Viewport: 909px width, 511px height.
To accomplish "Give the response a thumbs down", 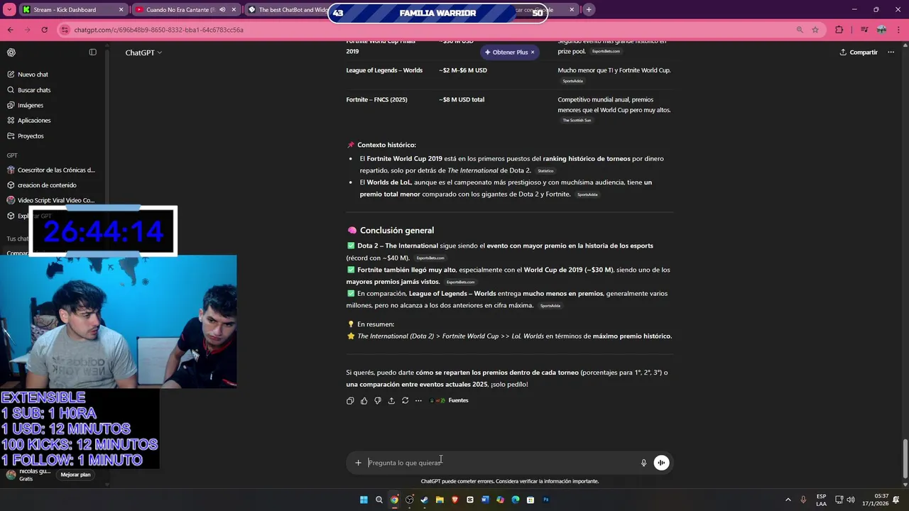I will (377, 401).
